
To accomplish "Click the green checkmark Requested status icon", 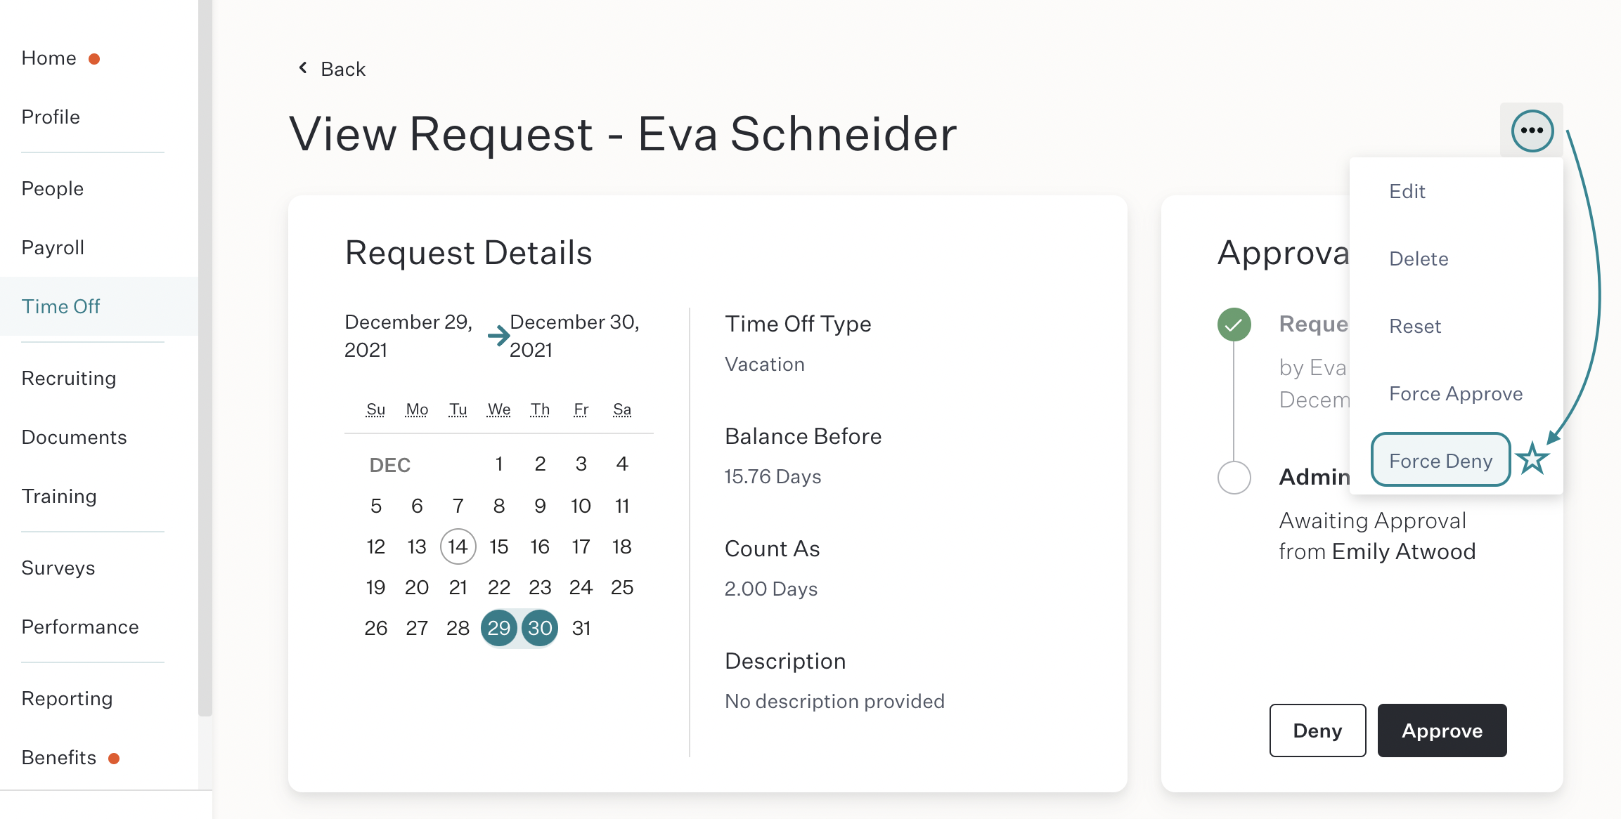I will (x=1234, y=325).
